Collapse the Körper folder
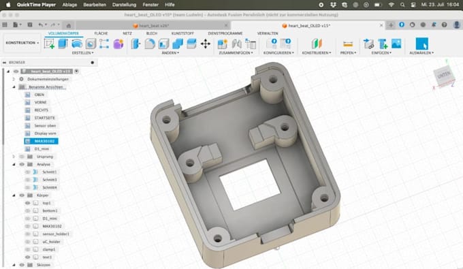This screenshot has width=463, height=269. coord(14,195)
